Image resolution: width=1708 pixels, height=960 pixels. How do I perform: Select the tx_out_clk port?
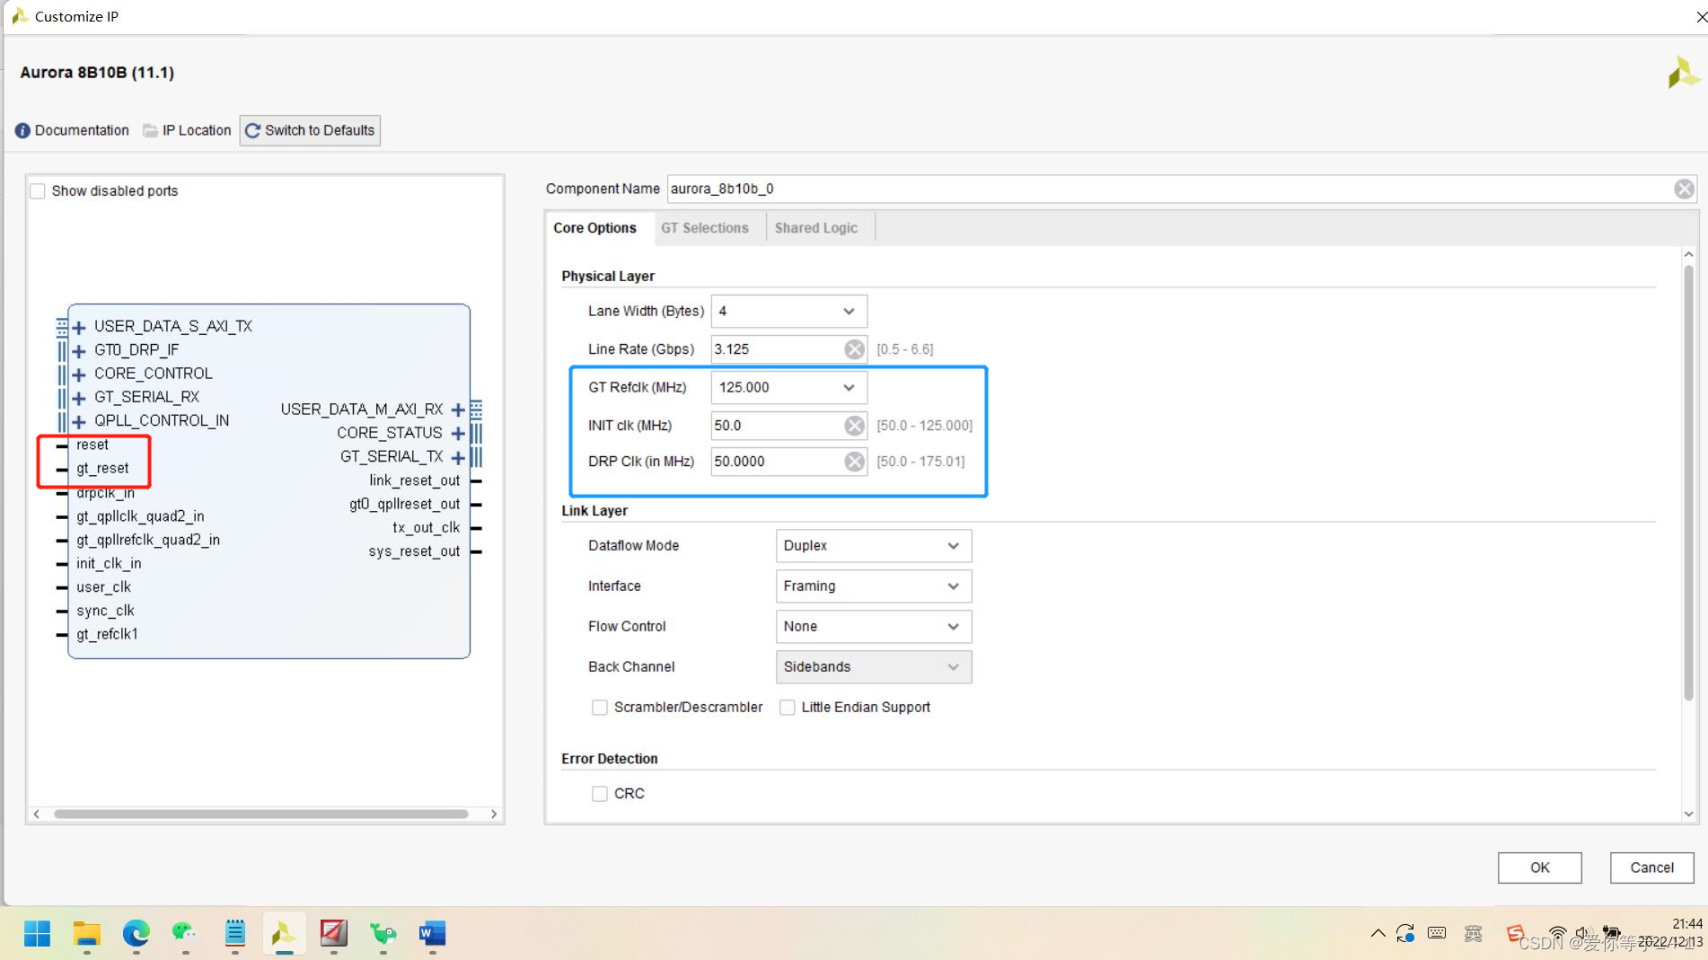[x=426, y=528]
